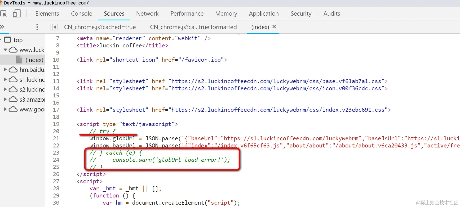The height and width of the screenshot is (207, 460).
Task: Switch to the Application panel tab
Action: 264,13
